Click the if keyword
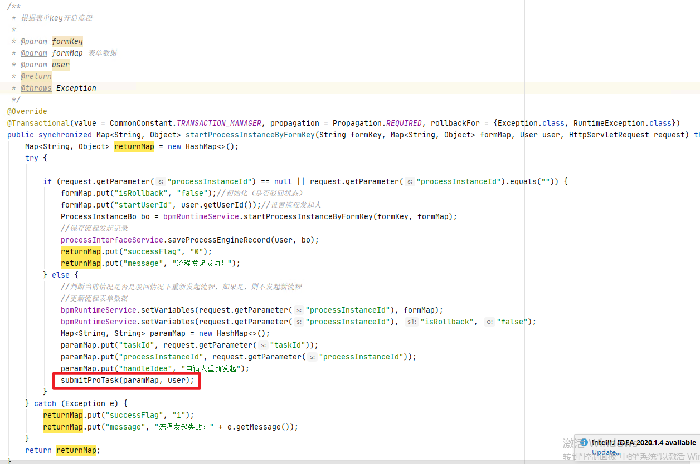Image resolution: width=700 pixels, height=464 pixels. click(x=47, y=181)
